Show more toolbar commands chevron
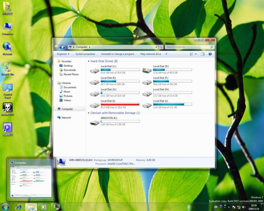The image size is (264, 211). pos(166,54)
